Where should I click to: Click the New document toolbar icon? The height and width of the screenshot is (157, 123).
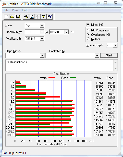click(x=7, y=17)
